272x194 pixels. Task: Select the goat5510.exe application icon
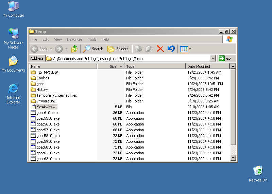[33, 118]
